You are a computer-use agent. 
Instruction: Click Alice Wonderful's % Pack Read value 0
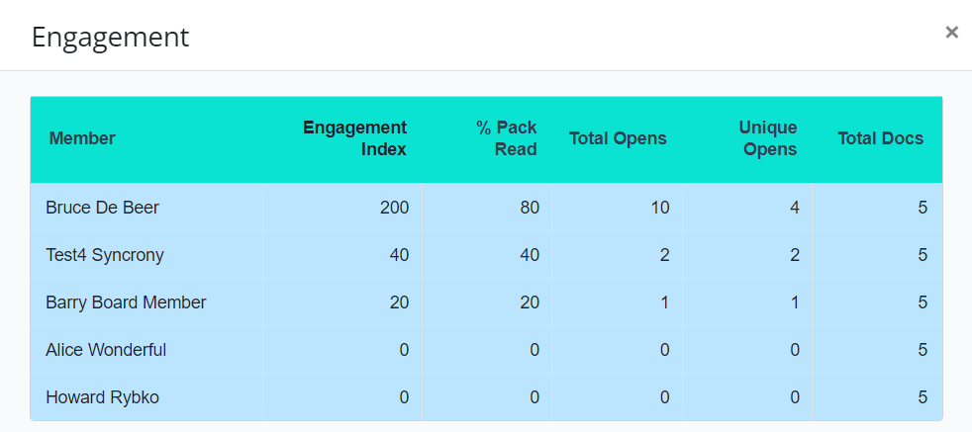click(535, 350)
